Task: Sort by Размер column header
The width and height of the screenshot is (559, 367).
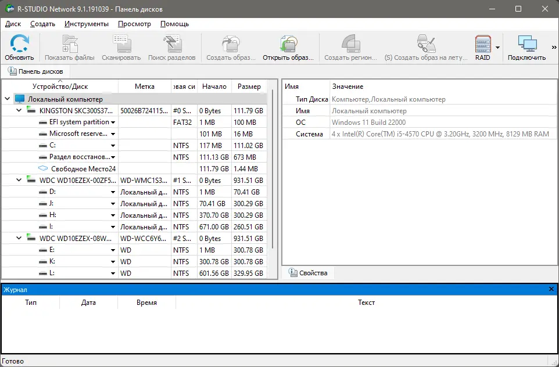Action: 249,86
